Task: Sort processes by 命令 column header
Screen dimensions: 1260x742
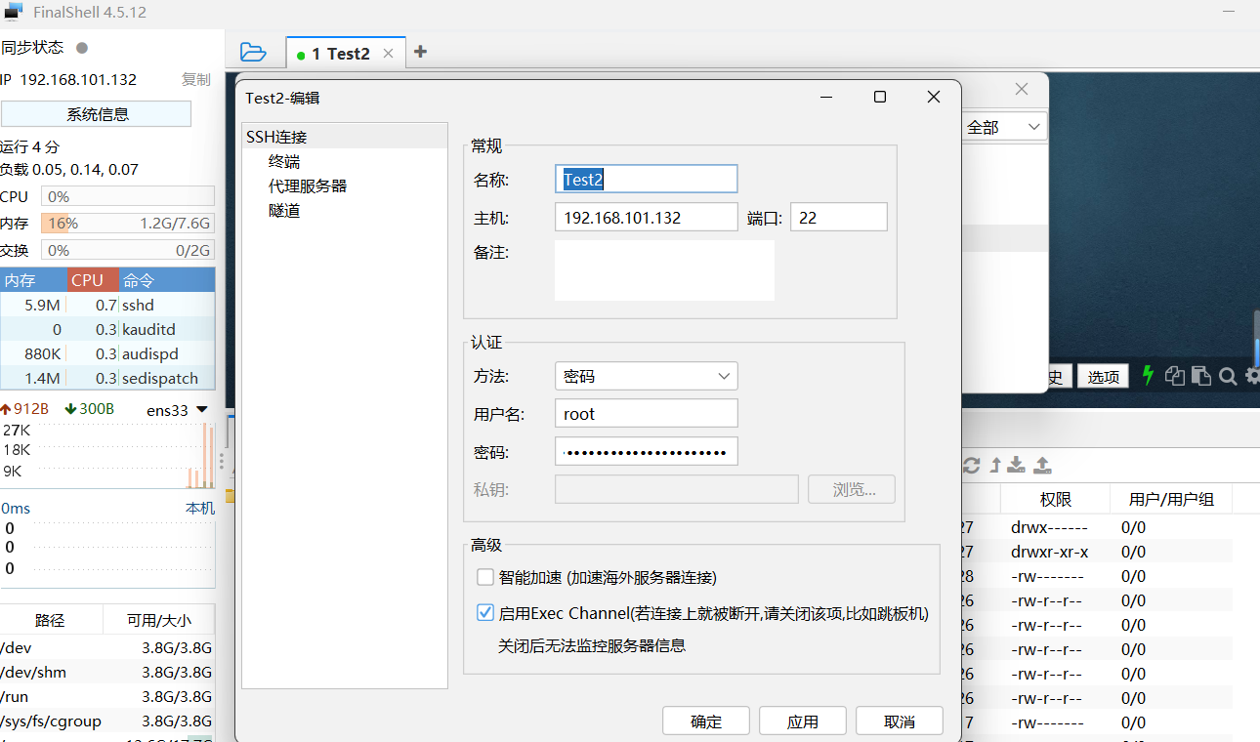Action: tap(167, 280)
